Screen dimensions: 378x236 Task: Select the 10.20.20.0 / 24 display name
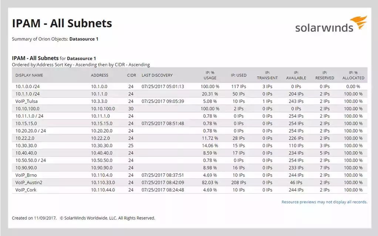[x=31, y=131]
